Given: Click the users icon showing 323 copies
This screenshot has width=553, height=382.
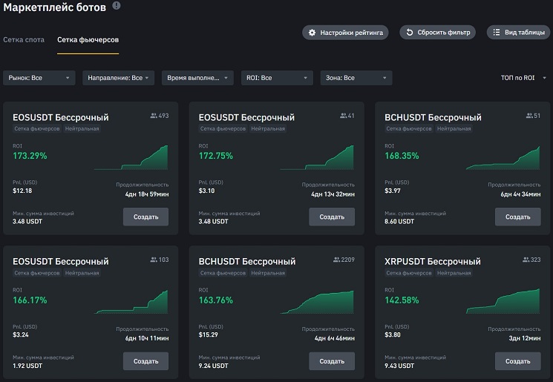Looking at the screenshot, I should coord(526,260).
